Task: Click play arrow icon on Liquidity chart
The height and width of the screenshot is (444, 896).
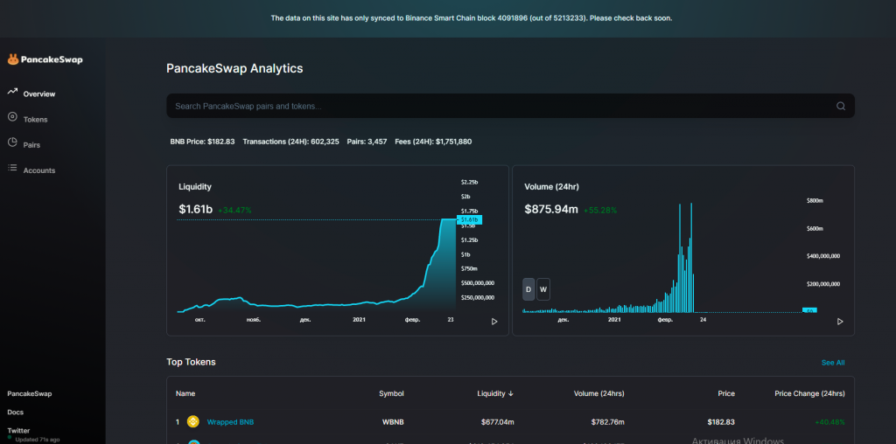Action: pyautogui.click(x=494, y=322)
